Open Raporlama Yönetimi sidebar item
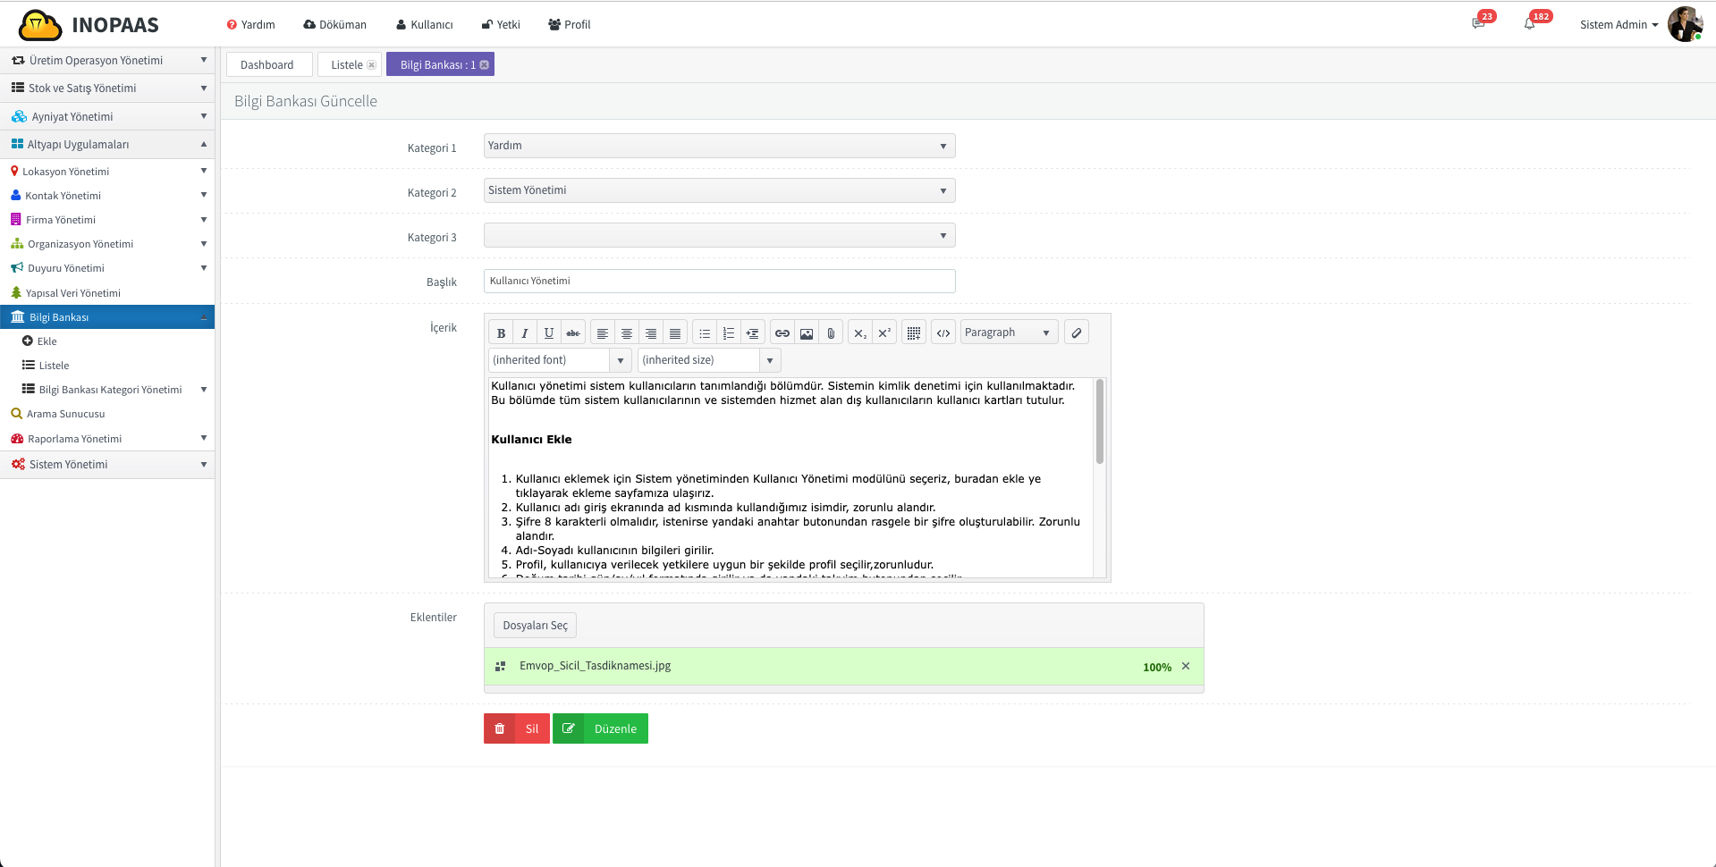 click(107, 439)
